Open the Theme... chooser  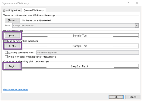[12, 20]
